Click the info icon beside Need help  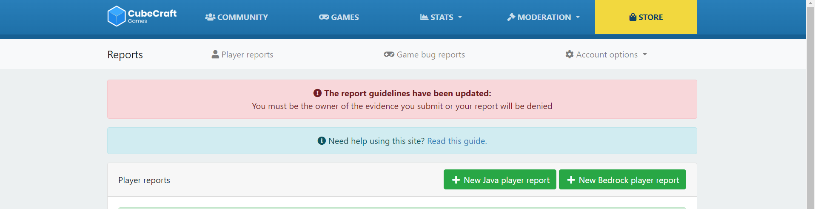pos(322,141)
